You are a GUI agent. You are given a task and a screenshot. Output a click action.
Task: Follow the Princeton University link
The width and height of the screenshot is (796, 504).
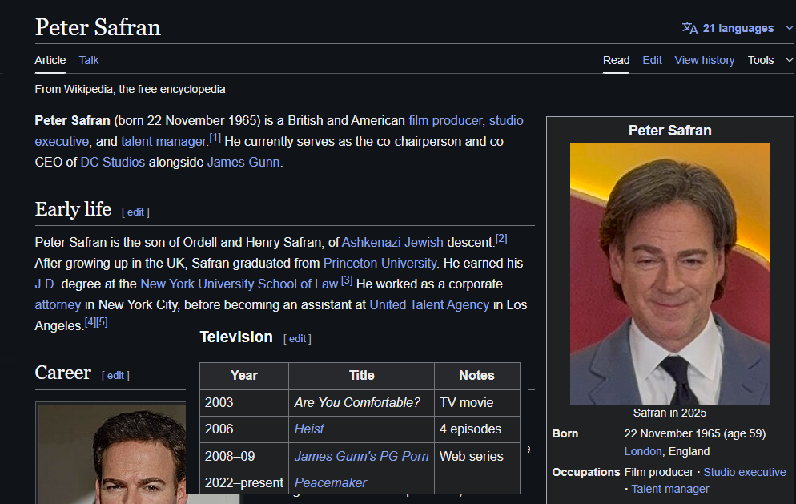[x=380, y=263]
